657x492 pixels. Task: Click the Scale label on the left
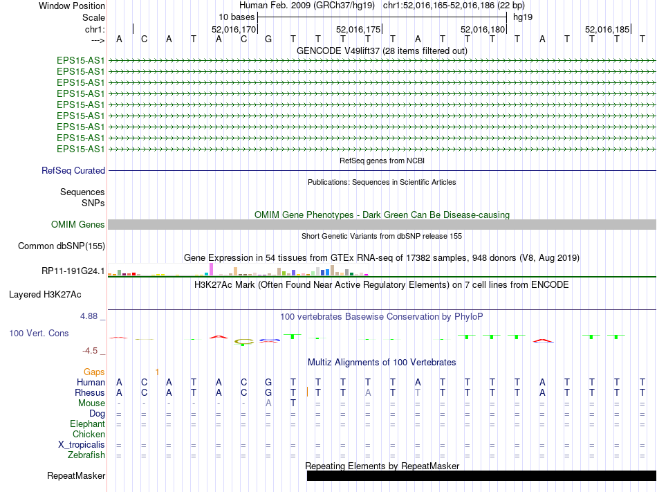click(93, 17)
